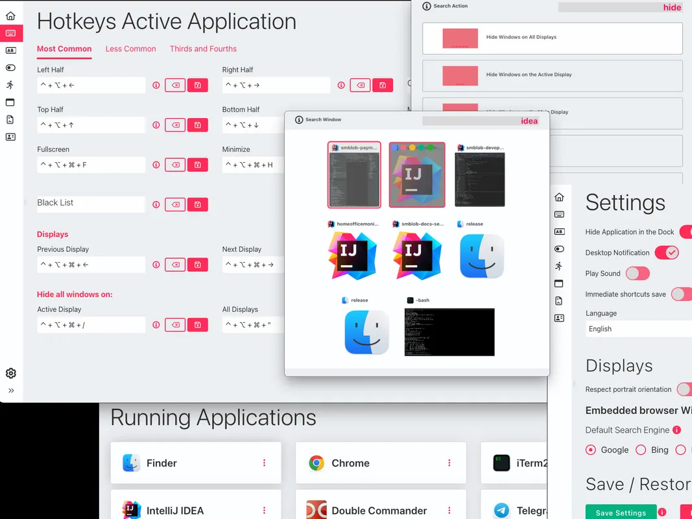692x519 pixels.
Task: Open the AB abbreviations sidebar section
Action: [10, 50]
